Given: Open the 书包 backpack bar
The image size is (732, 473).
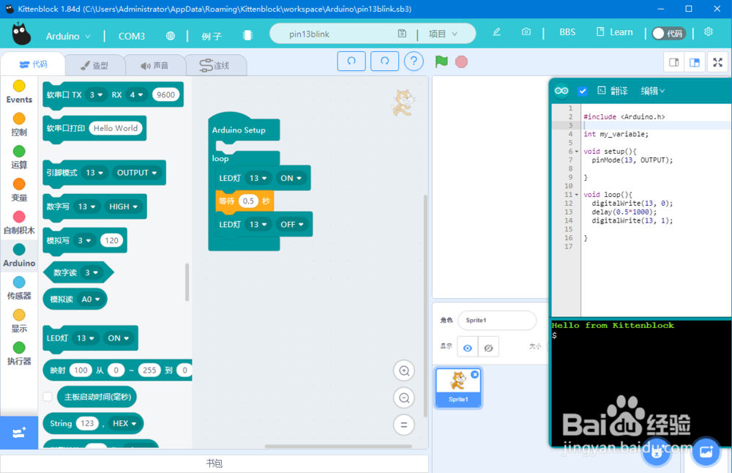Looking at the screenshot, I should pos(214,463).
